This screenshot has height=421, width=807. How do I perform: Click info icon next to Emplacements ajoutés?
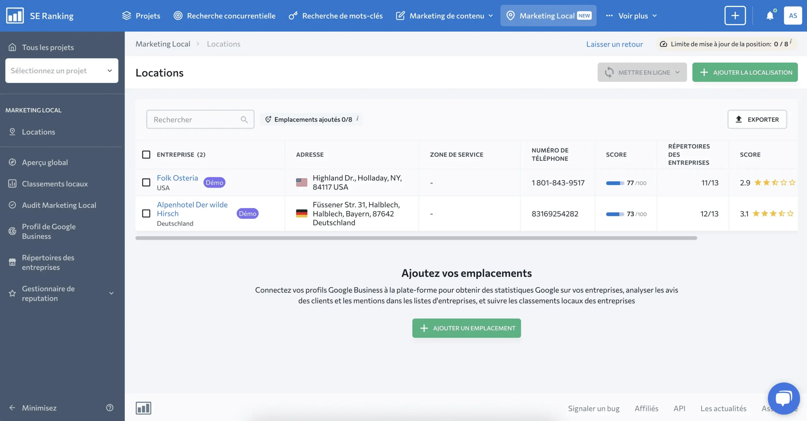point(357,119)
